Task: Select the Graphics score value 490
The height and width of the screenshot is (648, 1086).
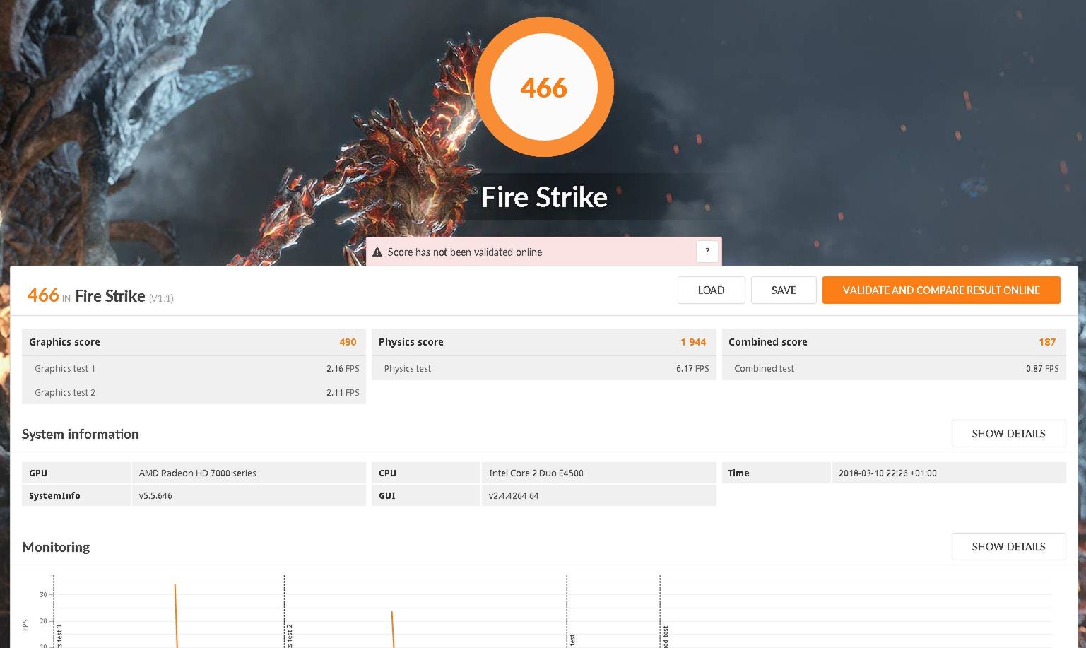Action: [348, 342]
